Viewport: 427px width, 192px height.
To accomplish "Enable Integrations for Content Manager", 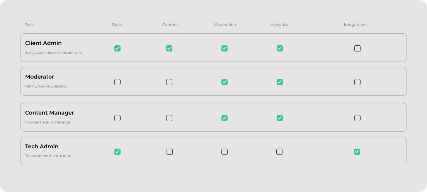I will pyautogui.click(x=357, y=118).
